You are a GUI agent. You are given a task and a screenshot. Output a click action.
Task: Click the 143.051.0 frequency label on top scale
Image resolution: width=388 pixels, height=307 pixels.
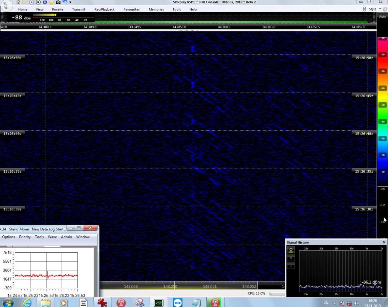[x=269, y=27]
